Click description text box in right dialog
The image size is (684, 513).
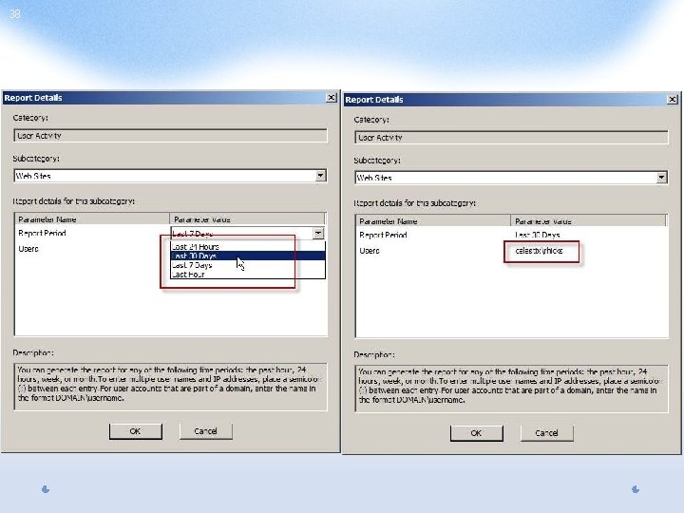[511, 389]
